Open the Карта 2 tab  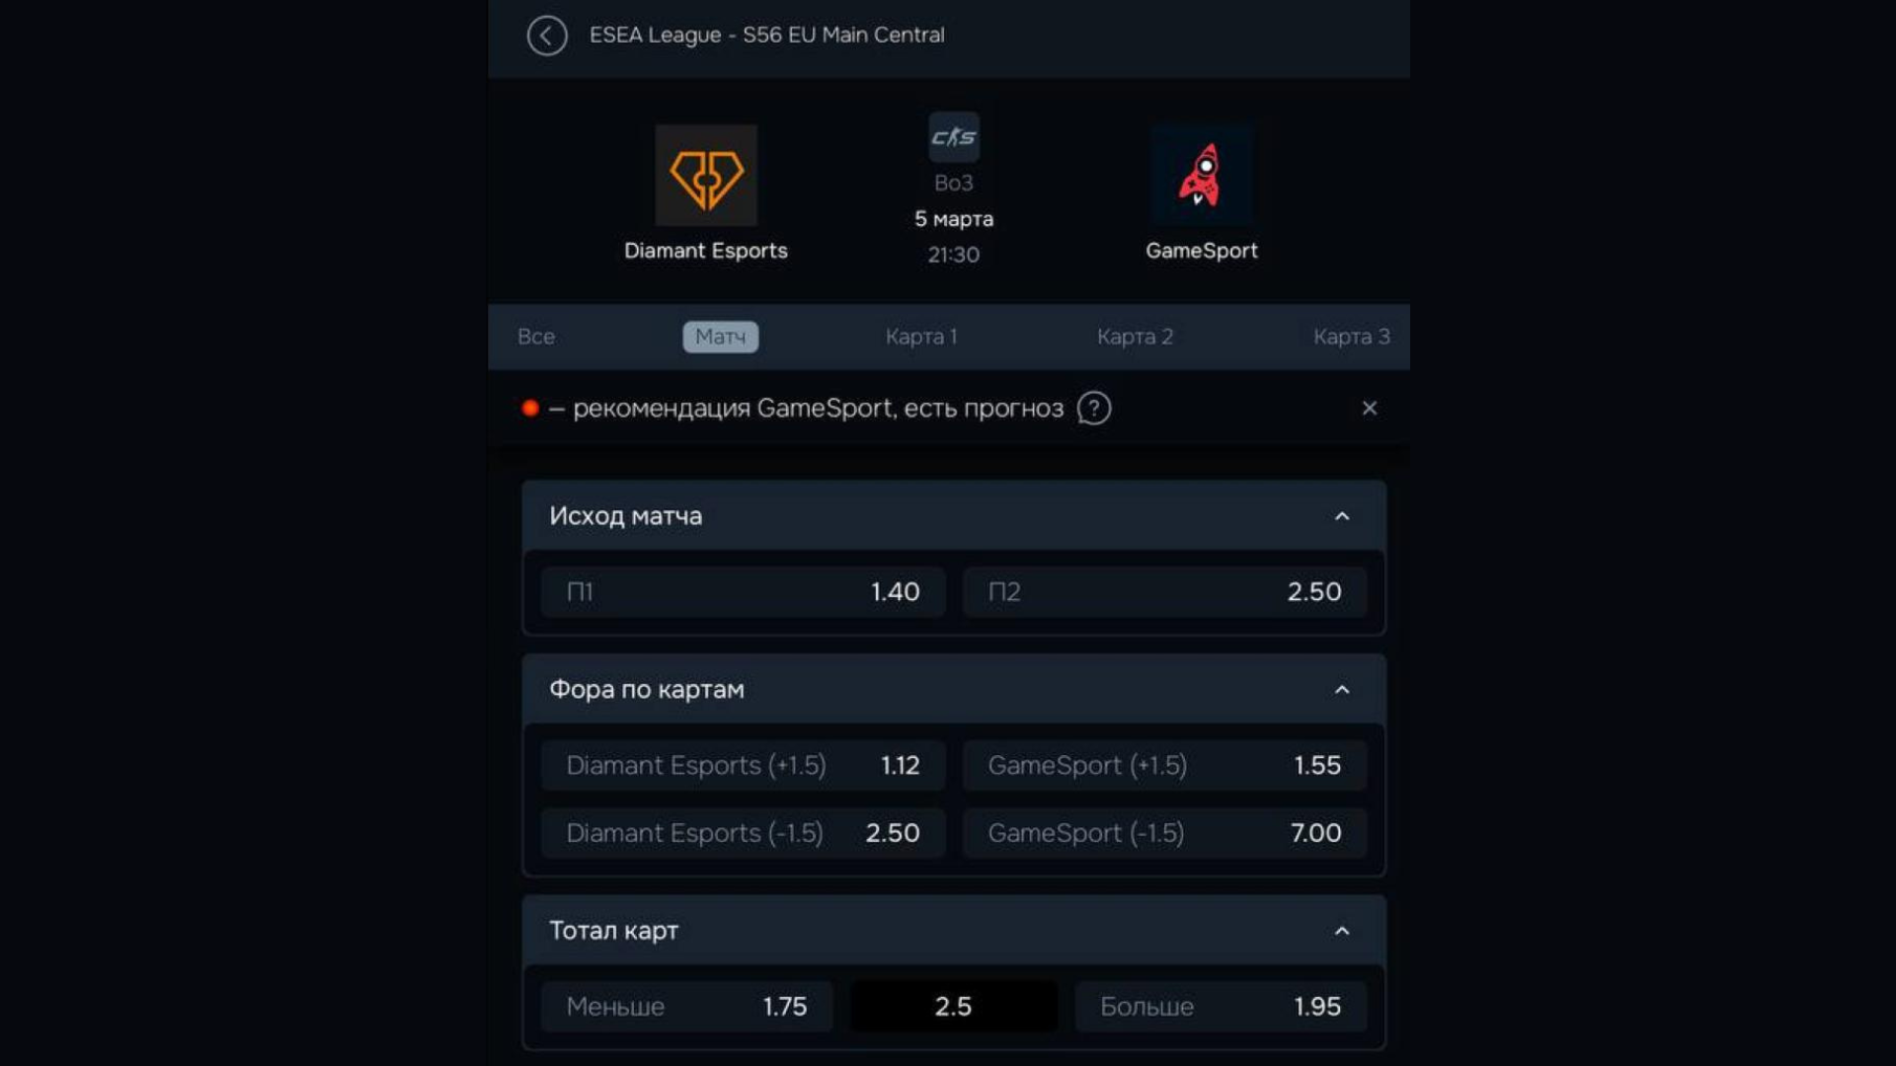click(1135, 337)
